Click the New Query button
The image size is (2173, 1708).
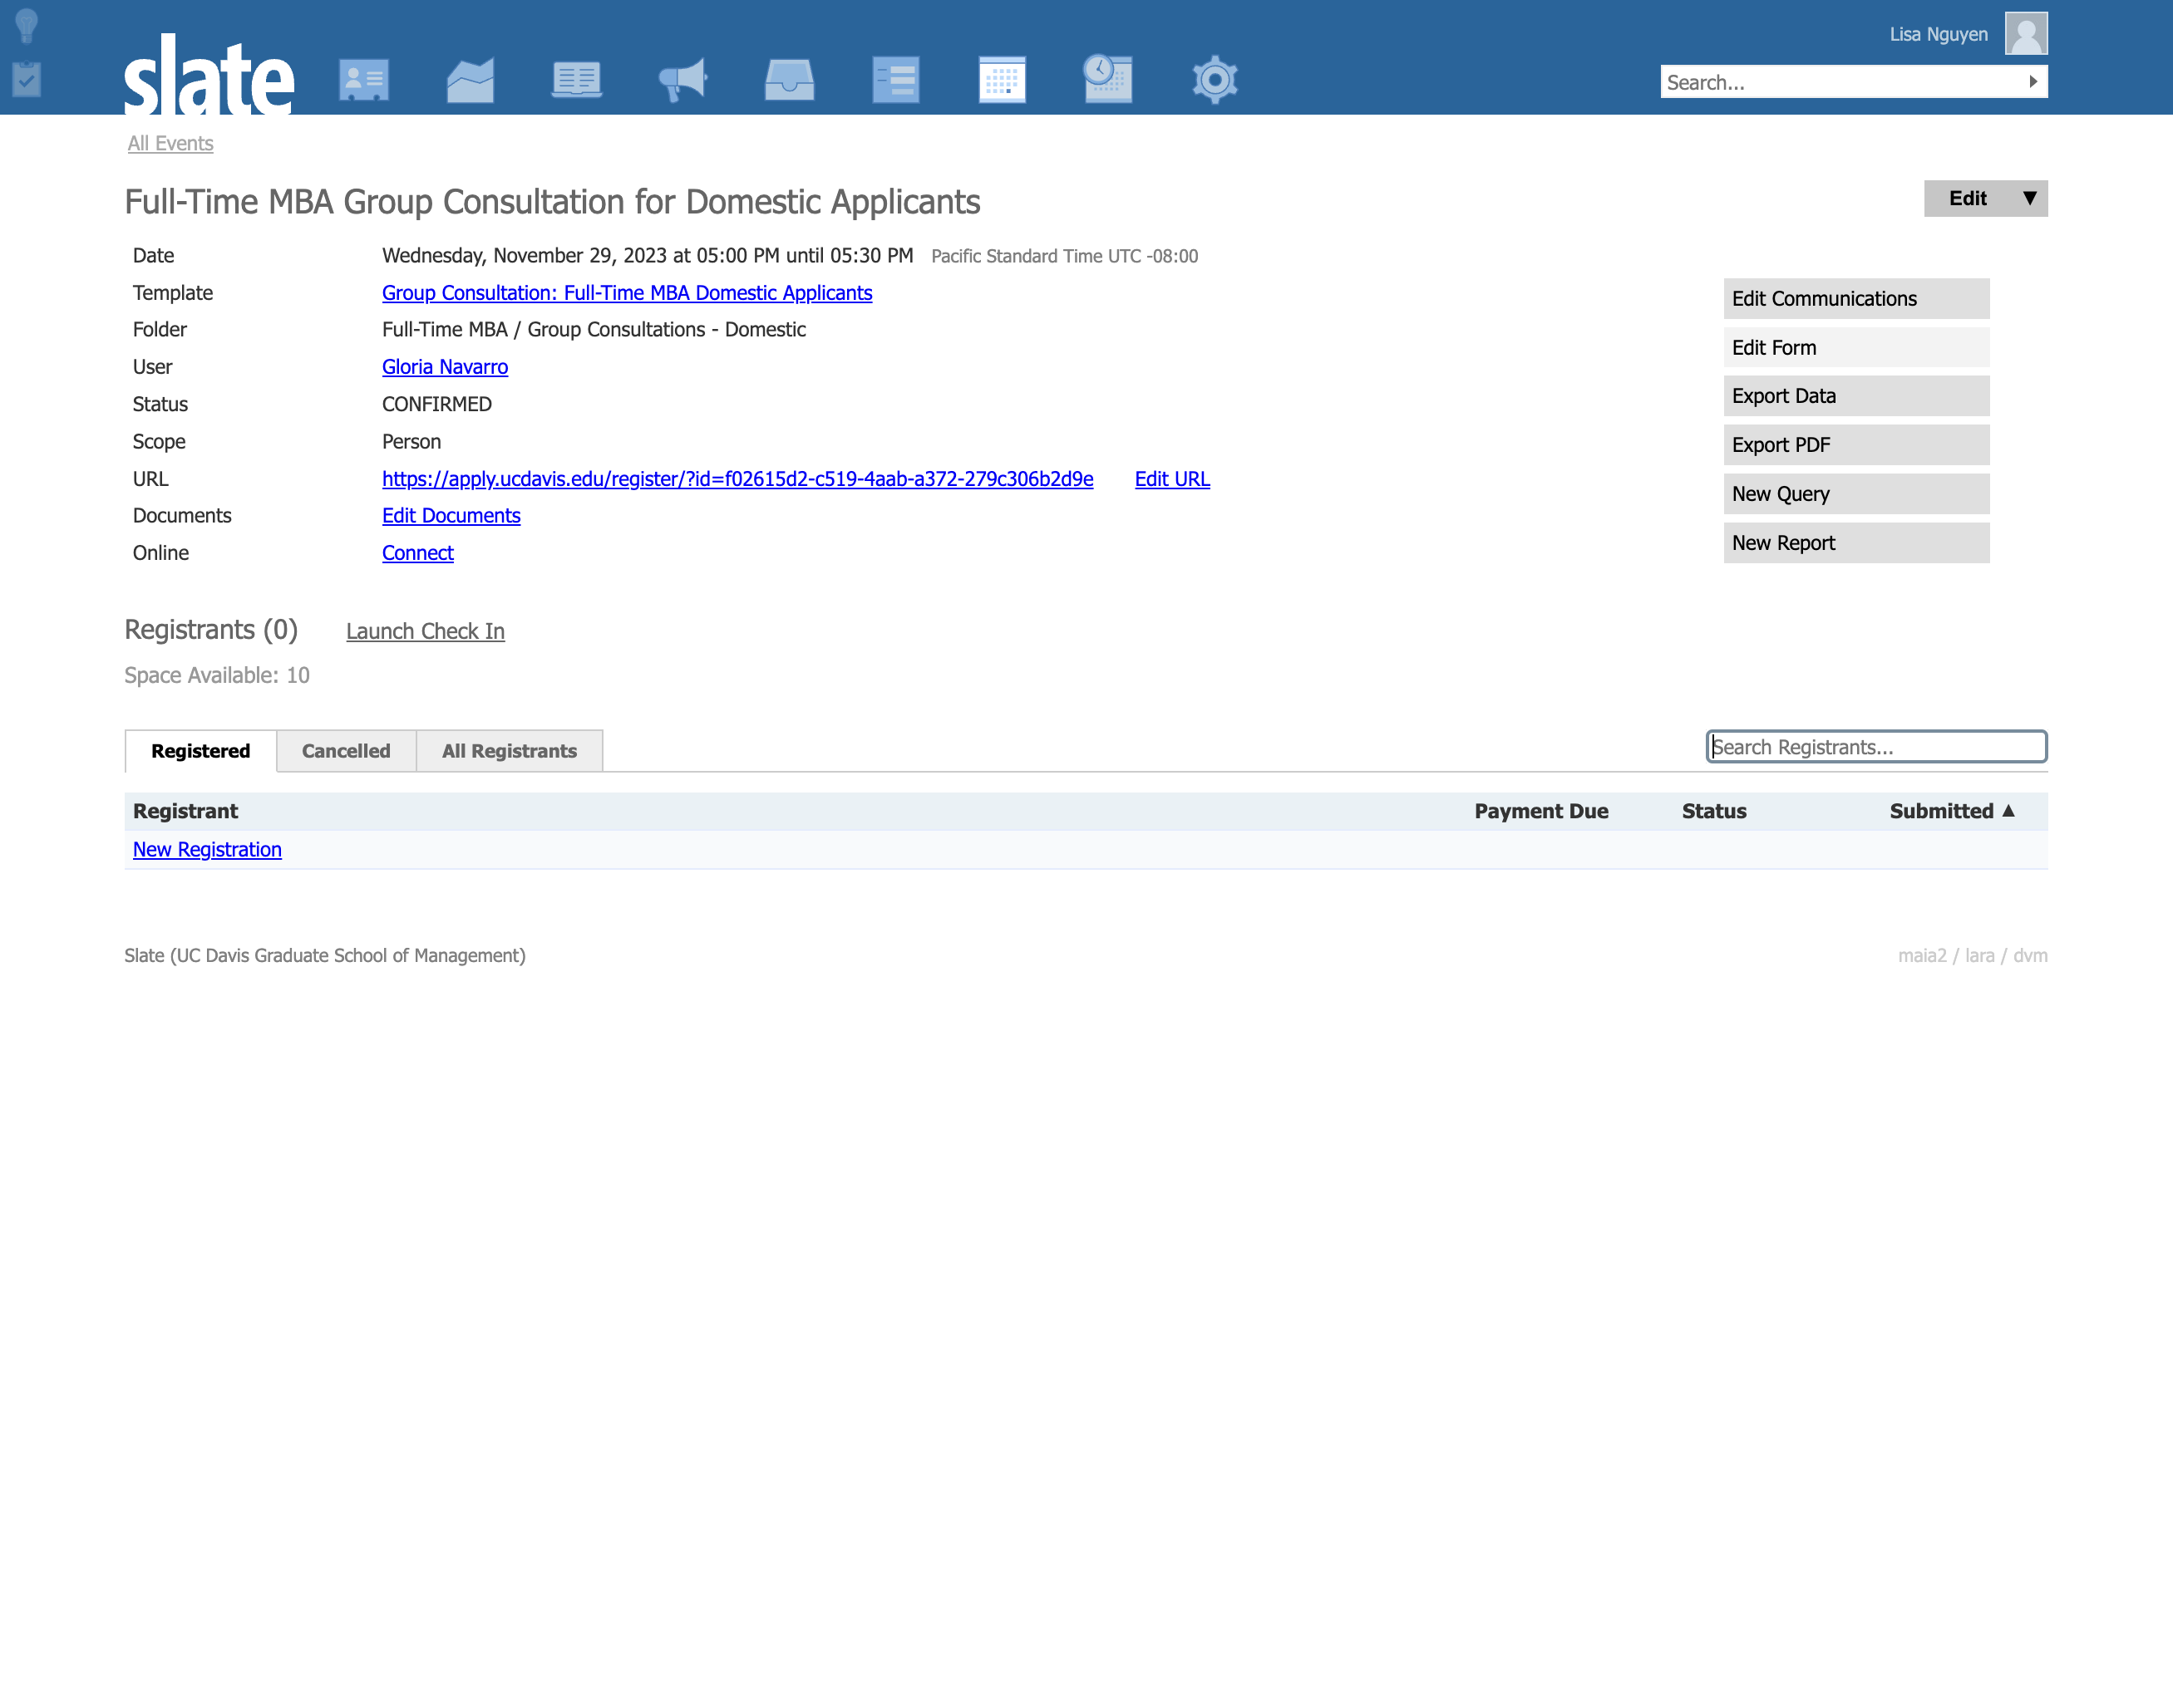(1855, 494)
